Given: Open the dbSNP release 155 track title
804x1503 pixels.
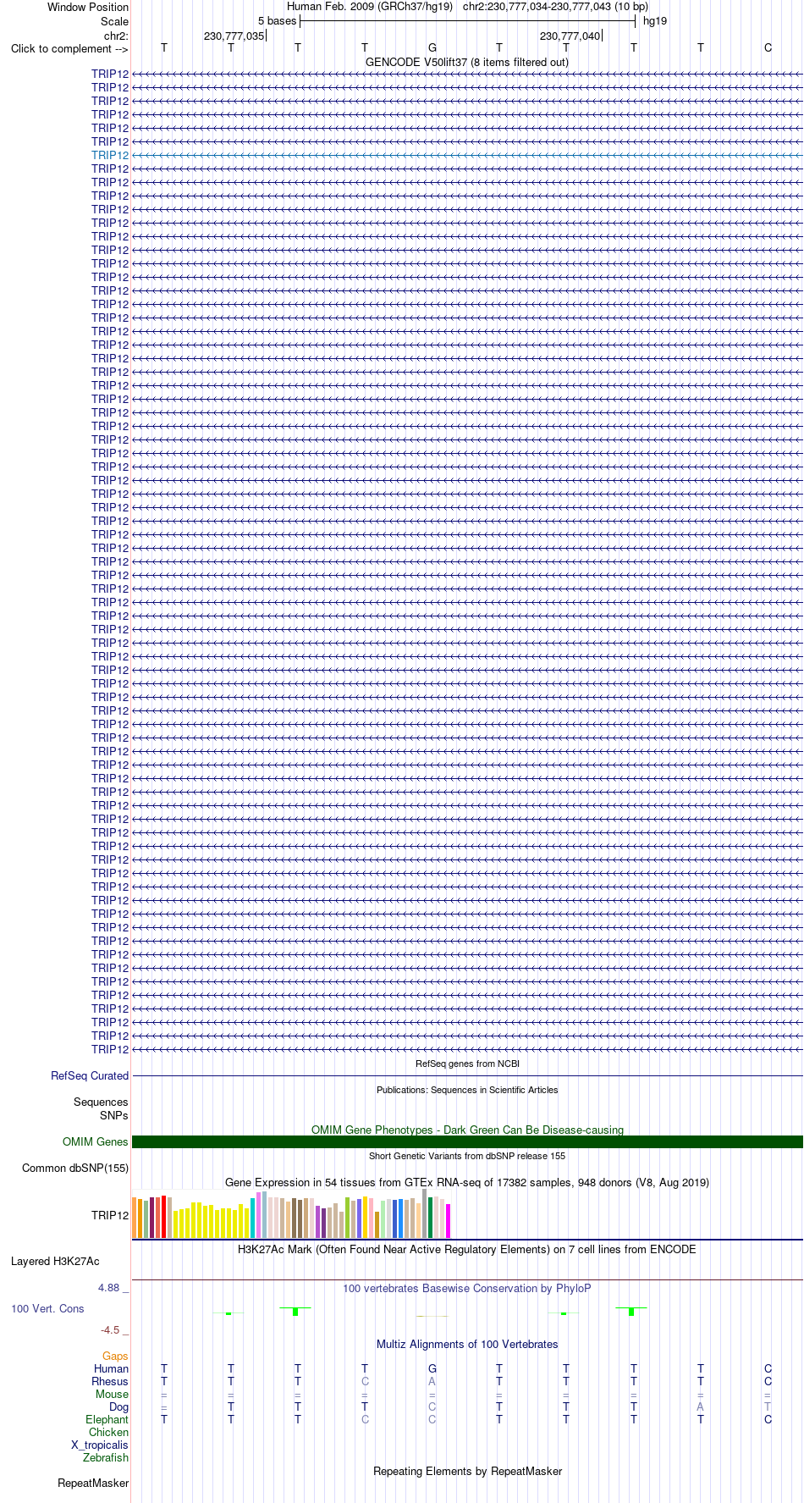Looking at the screenshot, I should pyautogui.click(x=467, y=1156).
